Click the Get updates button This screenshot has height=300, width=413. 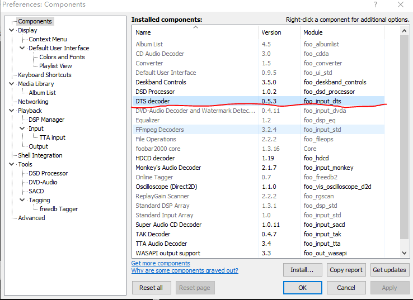coord(389,270)
